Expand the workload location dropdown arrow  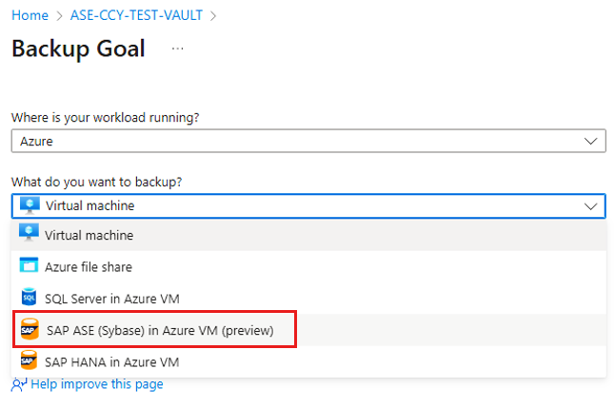click(590, 141)
